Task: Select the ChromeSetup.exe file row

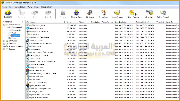Action: (103, 64)
